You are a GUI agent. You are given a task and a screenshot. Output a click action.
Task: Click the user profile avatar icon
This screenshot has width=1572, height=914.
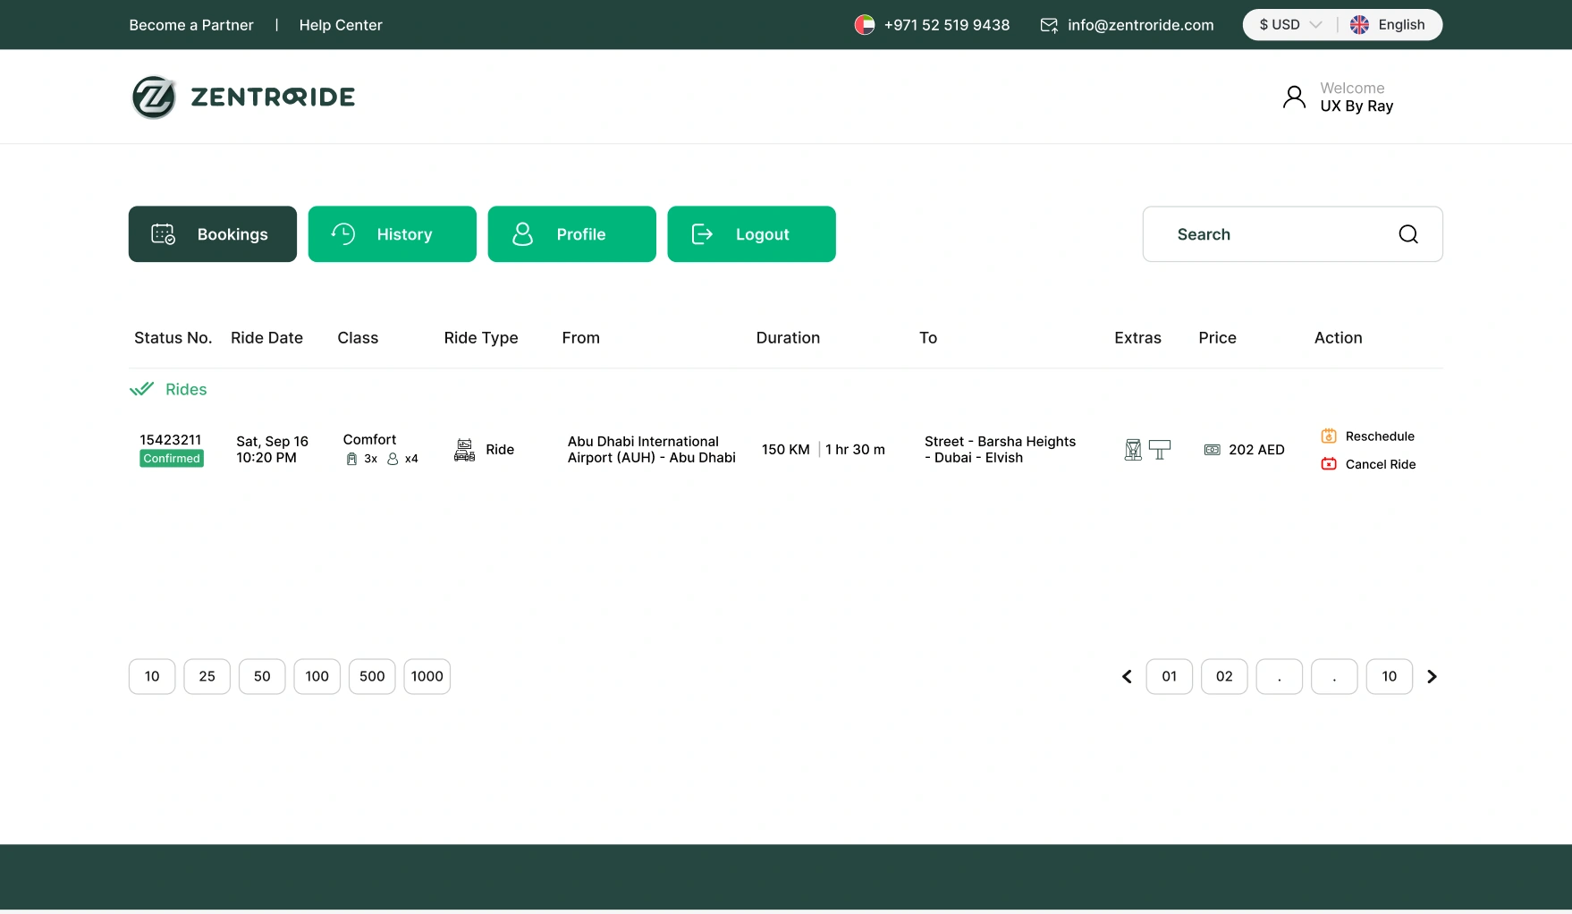(1294, 97)
